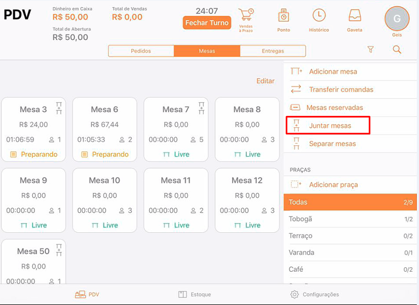The image size is (419, 305).
Task: Click the Mesas reservadas icon
Action: (x=295, y=108)
